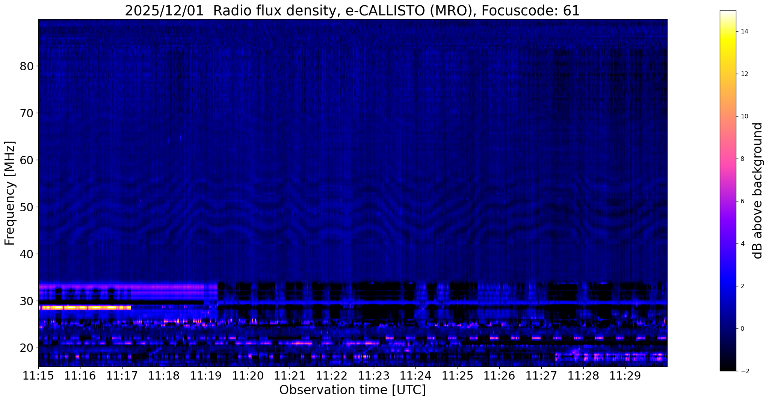Click the 'Frequency [MHz]' axis label
This screenshot has height=401, width=769.
10,193
